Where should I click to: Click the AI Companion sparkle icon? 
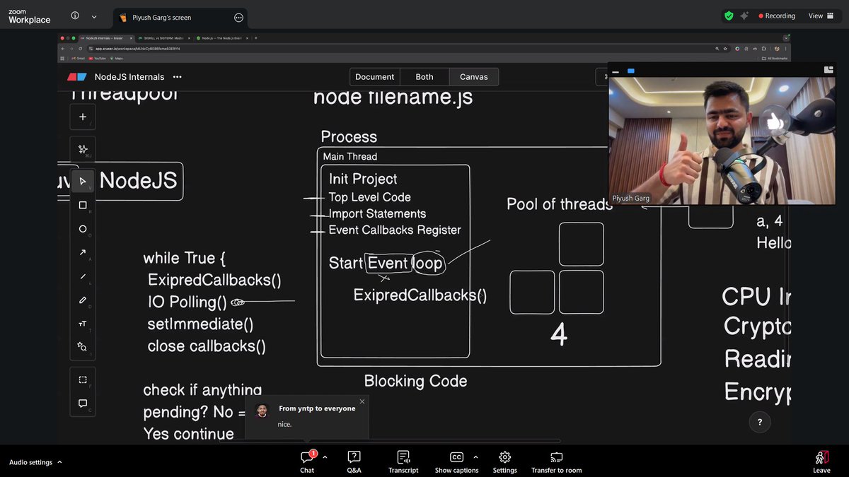pyautogui.click(x=744, y=16)
